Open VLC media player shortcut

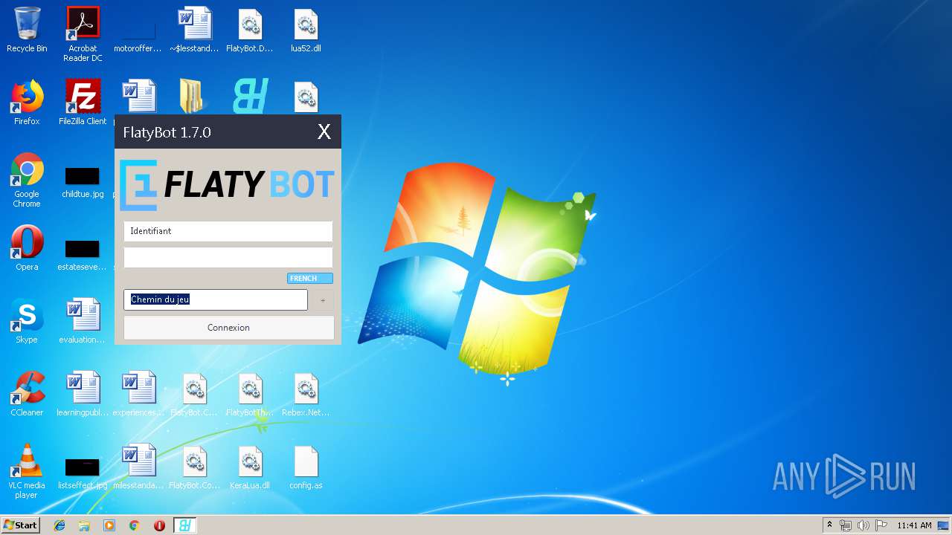[27, 471]
